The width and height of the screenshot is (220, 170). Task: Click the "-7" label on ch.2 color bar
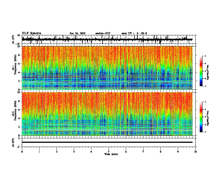click(205, 132)
